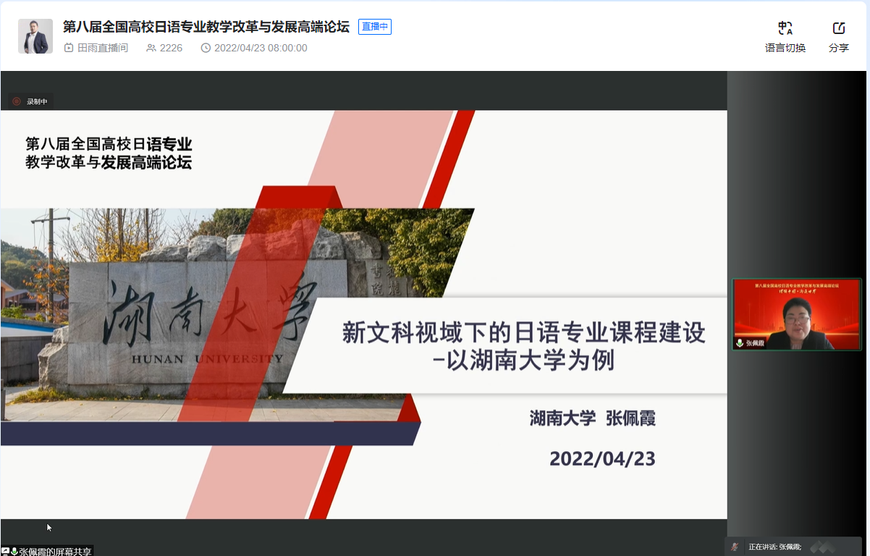Click the viewer count people icon
The width and height of the screenshot is (870, 556).
click(151, 48)
